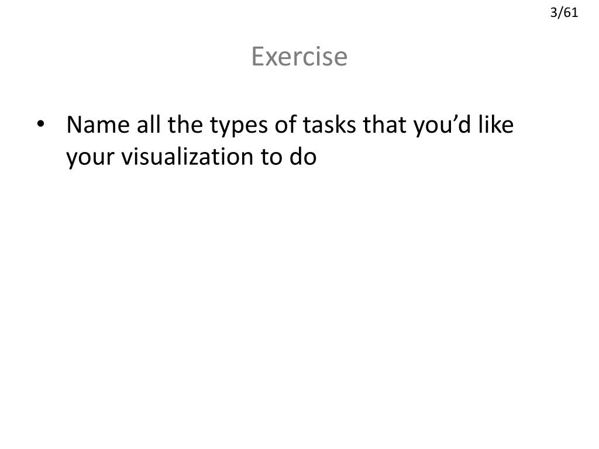The image size is (599, 449).
Task: Click the word "visualization"
Action: [187, 157]
